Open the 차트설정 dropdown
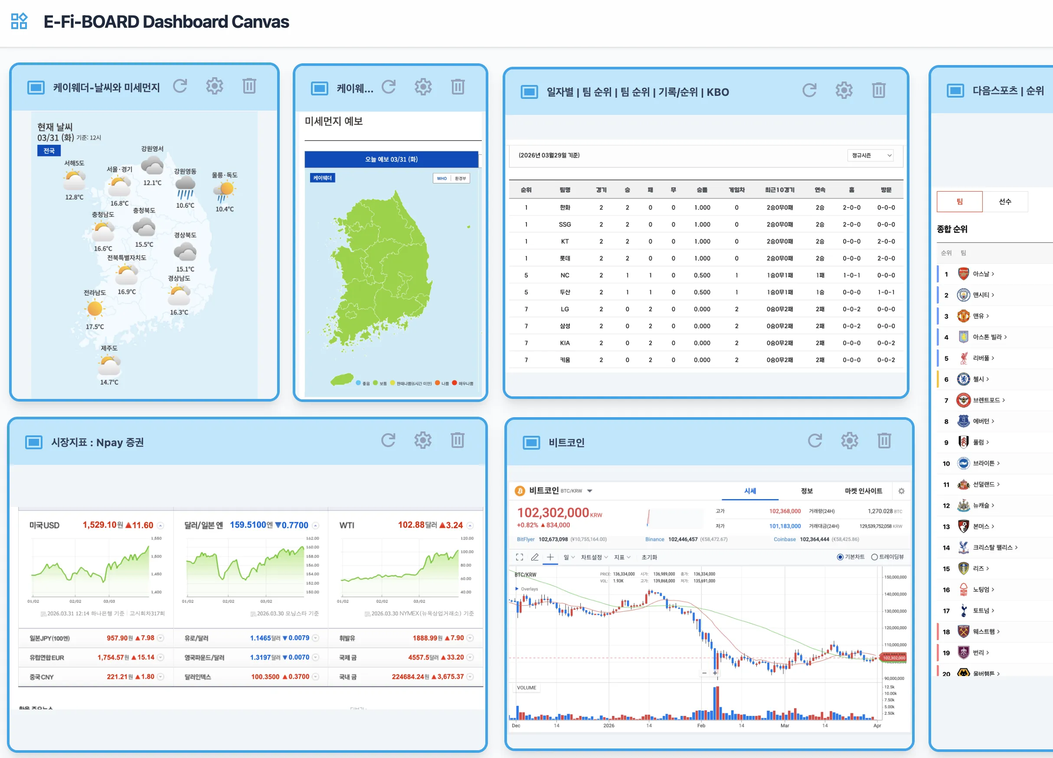The height and width of the screenshot is (758, 1053). 594,558
